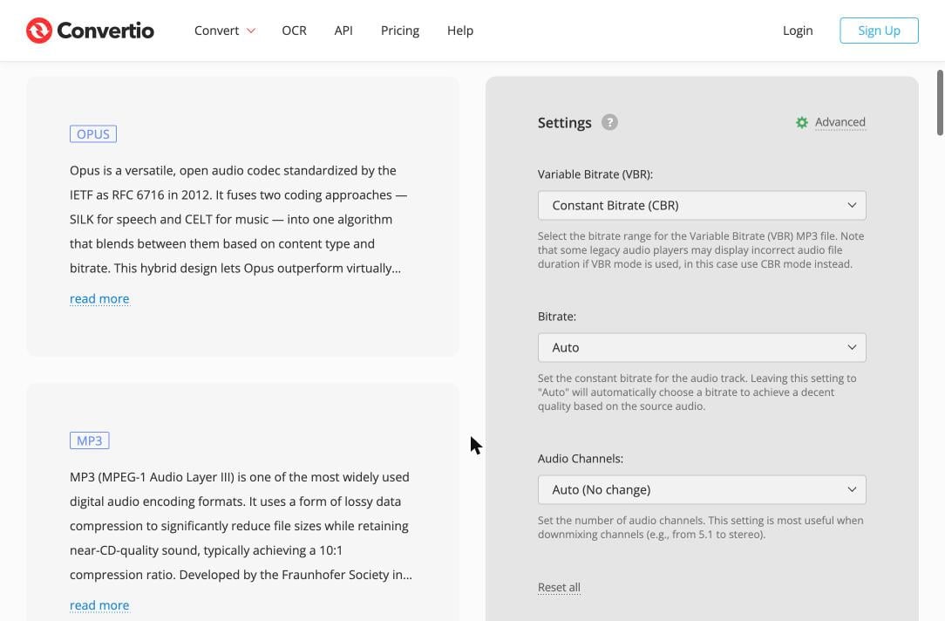Click the green Advanced gear icon
This screenshot has height=621, width=945.
pos(801,122)
